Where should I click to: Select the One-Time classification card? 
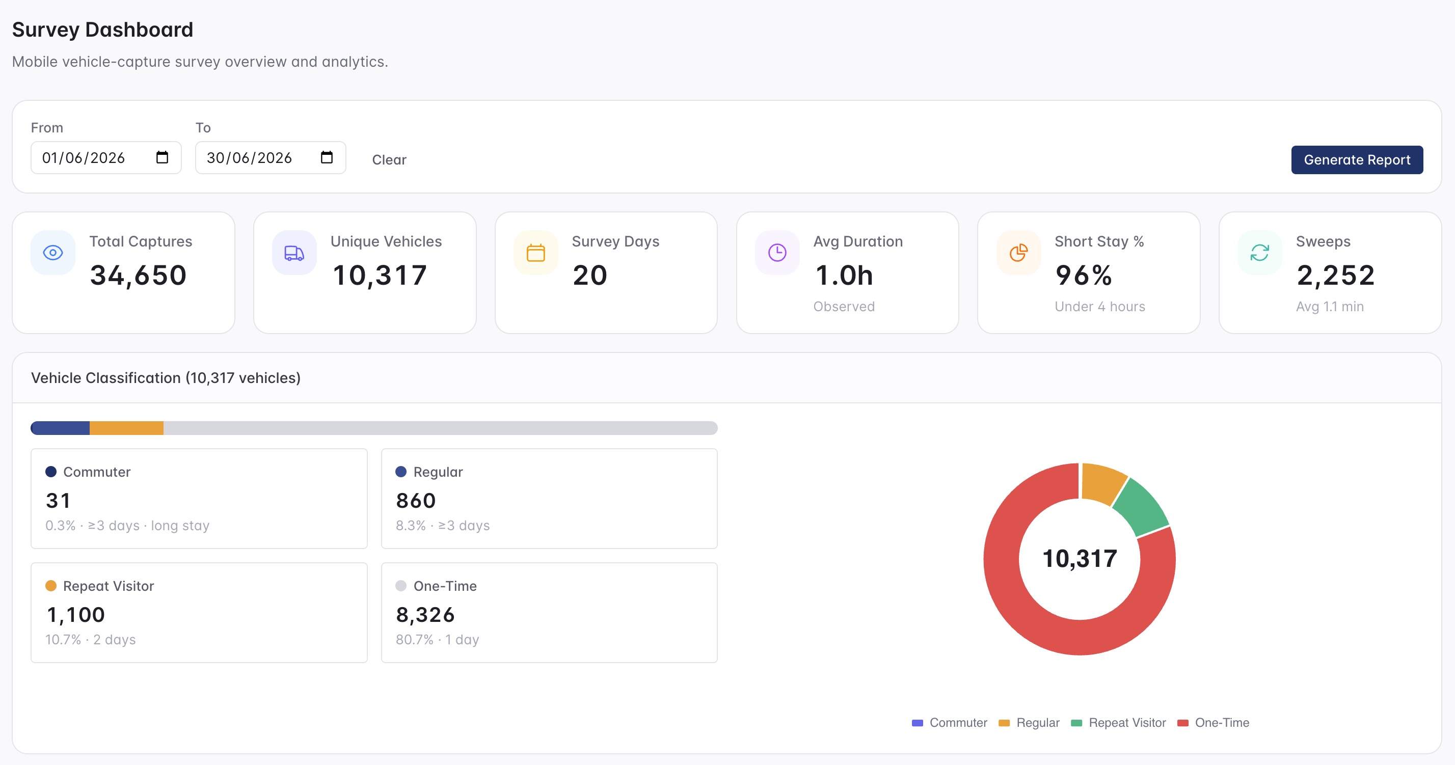coord(549,613)
